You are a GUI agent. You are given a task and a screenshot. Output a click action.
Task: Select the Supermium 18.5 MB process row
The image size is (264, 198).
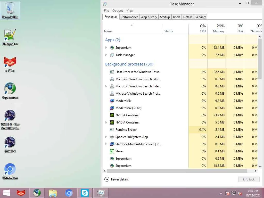coord(180,166)
